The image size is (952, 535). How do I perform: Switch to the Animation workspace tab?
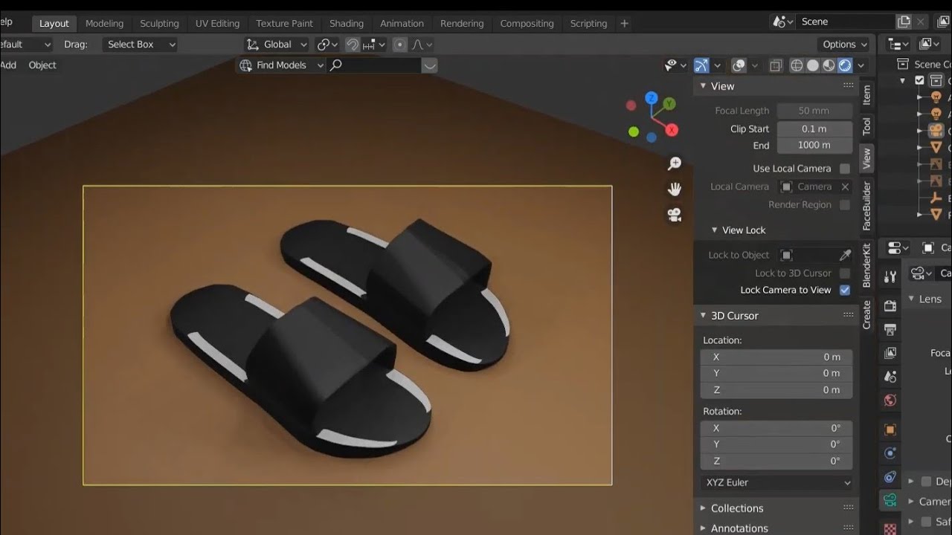tap(402, 23)
